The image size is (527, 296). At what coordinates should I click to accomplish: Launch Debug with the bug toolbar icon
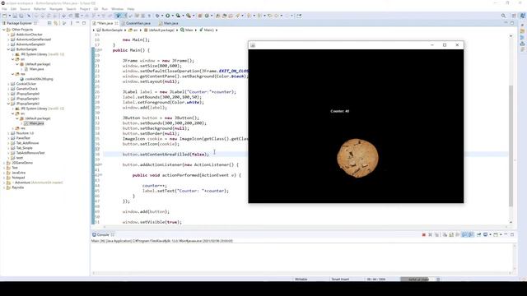pyautogui.click(x=157, y=16)
